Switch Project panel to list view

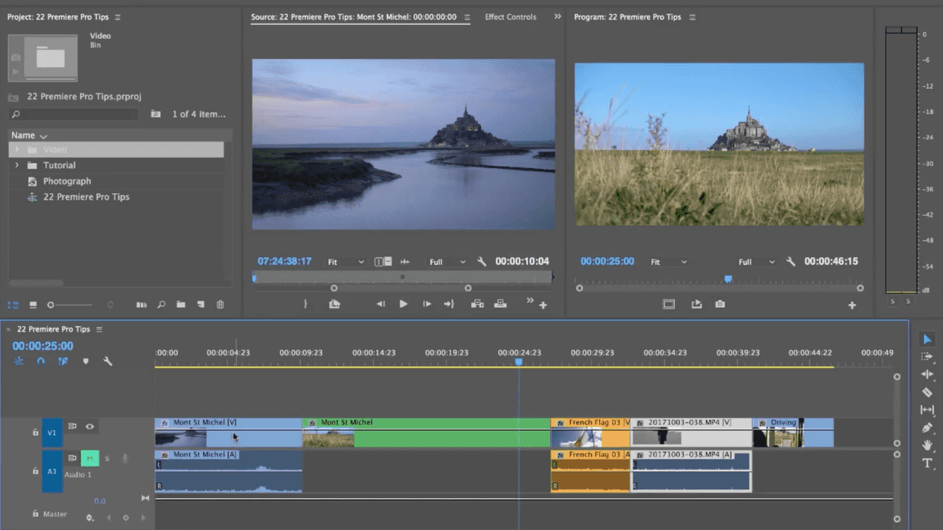13,304
